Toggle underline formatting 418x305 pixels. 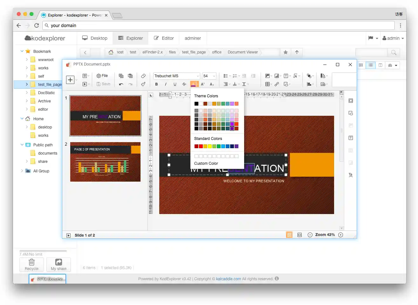click(175, 84)
